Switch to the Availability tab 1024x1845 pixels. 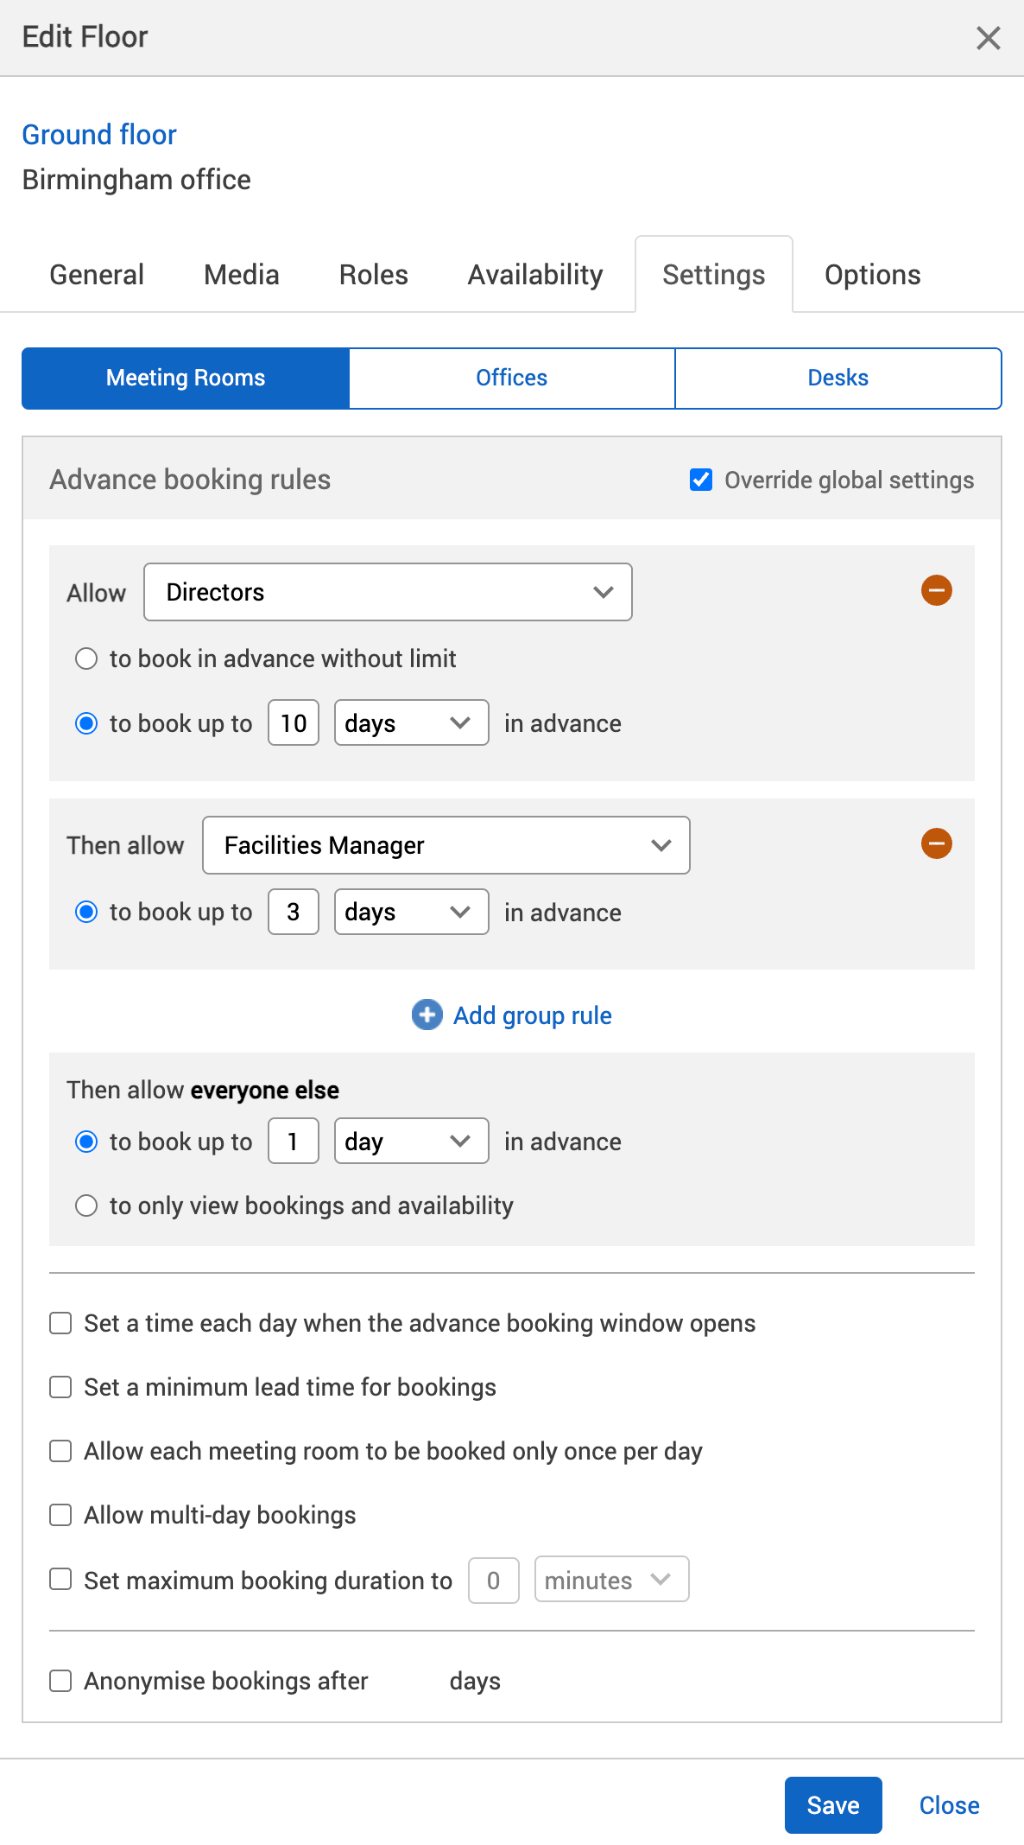coord(534,275)
